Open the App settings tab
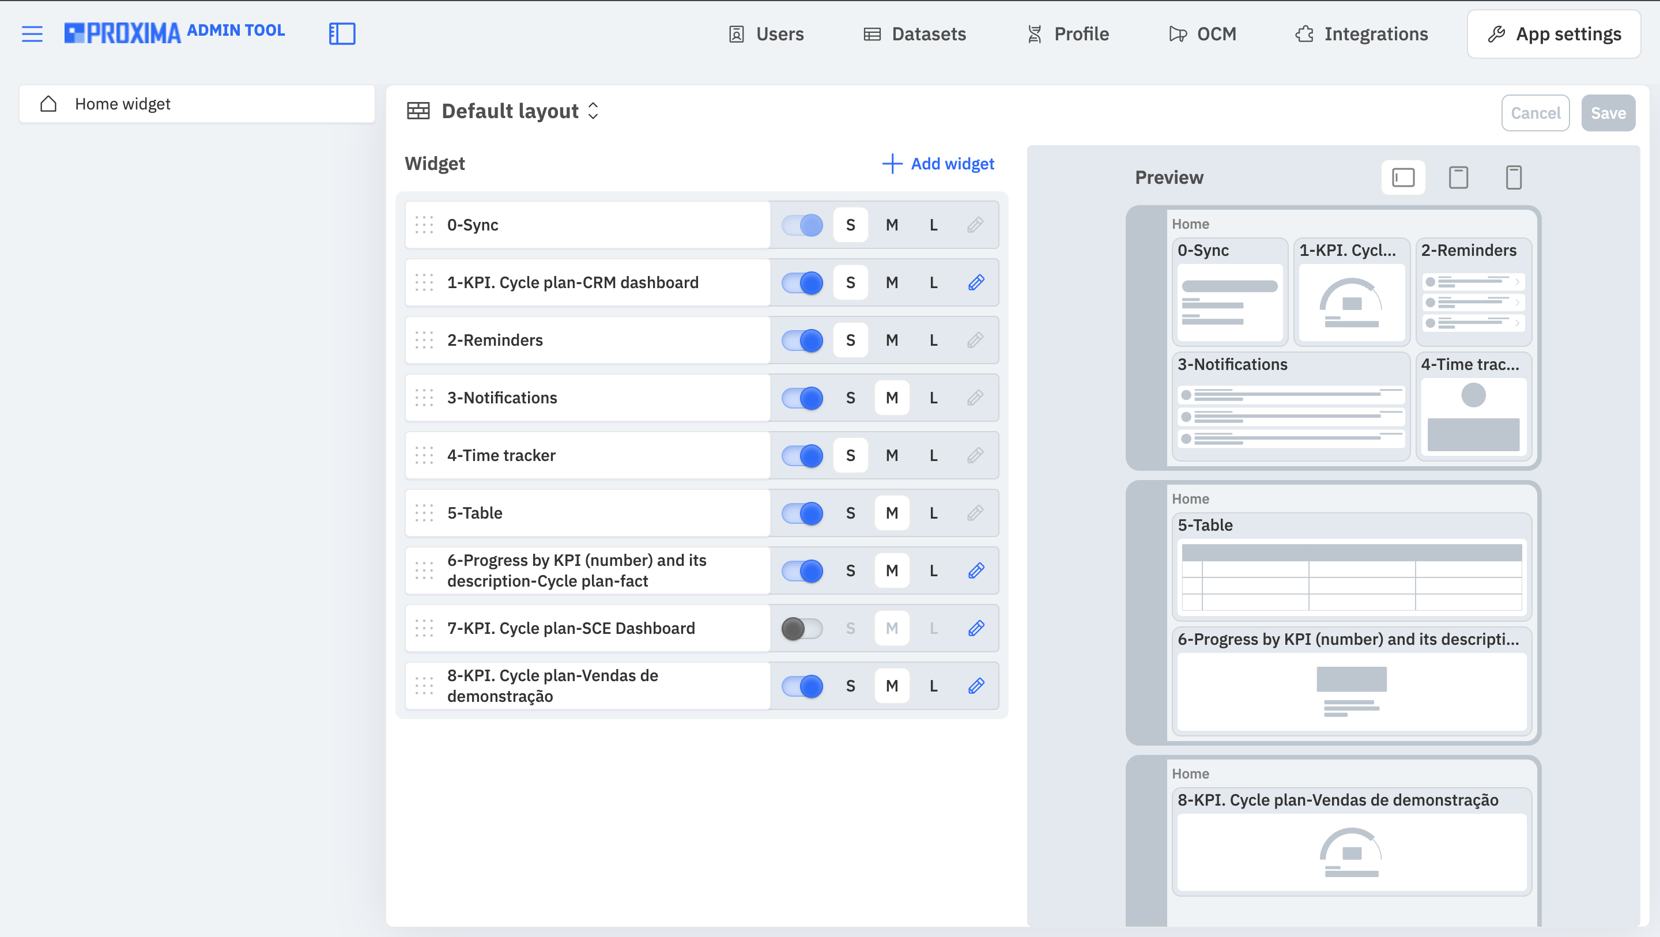This screenshot has width=1660, height=937. [x=1554, y=33]
